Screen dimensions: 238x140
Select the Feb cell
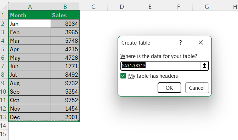coord(30,32)
